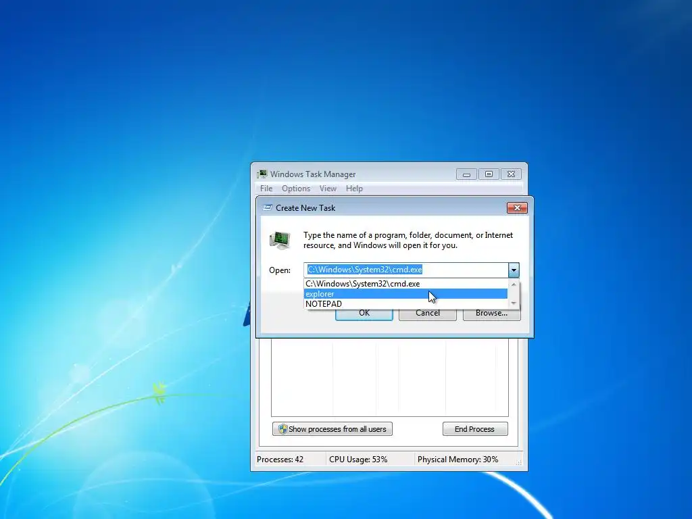Collapse the Open combo box arrow

[514, 270]
